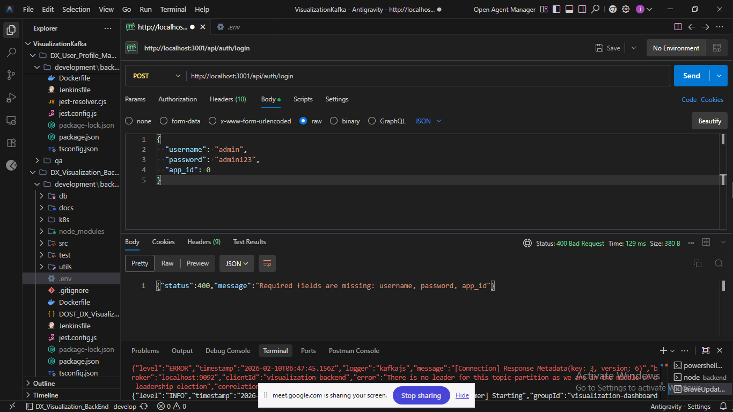733x412 pixels.
Task: Click Stop sharing in the screen share bar
Action: (421, 396)
